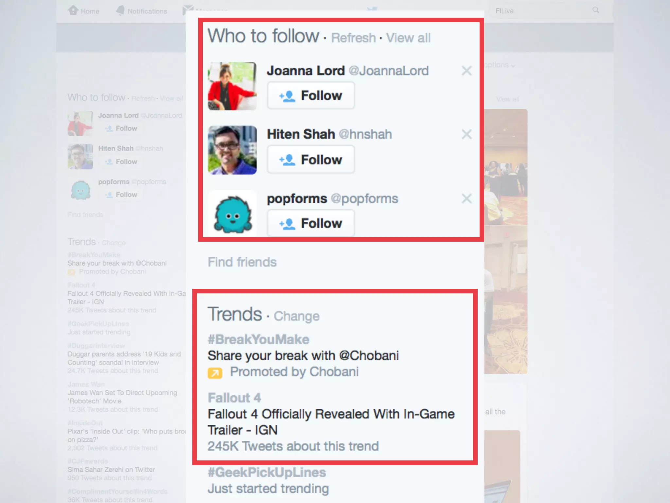Open Hiten Shah's profile picture
This screenshot has height=503, width=670.
[232, 150]
